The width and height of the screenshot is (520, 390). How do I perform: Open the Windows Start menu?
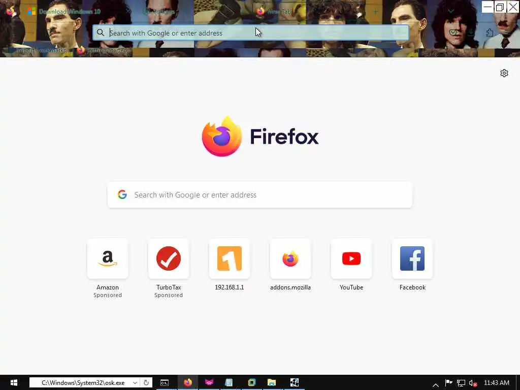(14, 383)
